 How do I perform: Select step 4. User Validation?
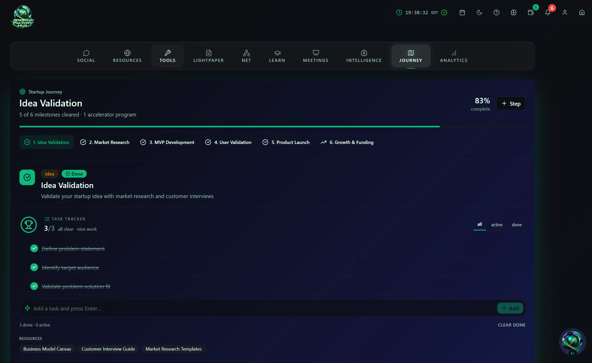[228, 142]
